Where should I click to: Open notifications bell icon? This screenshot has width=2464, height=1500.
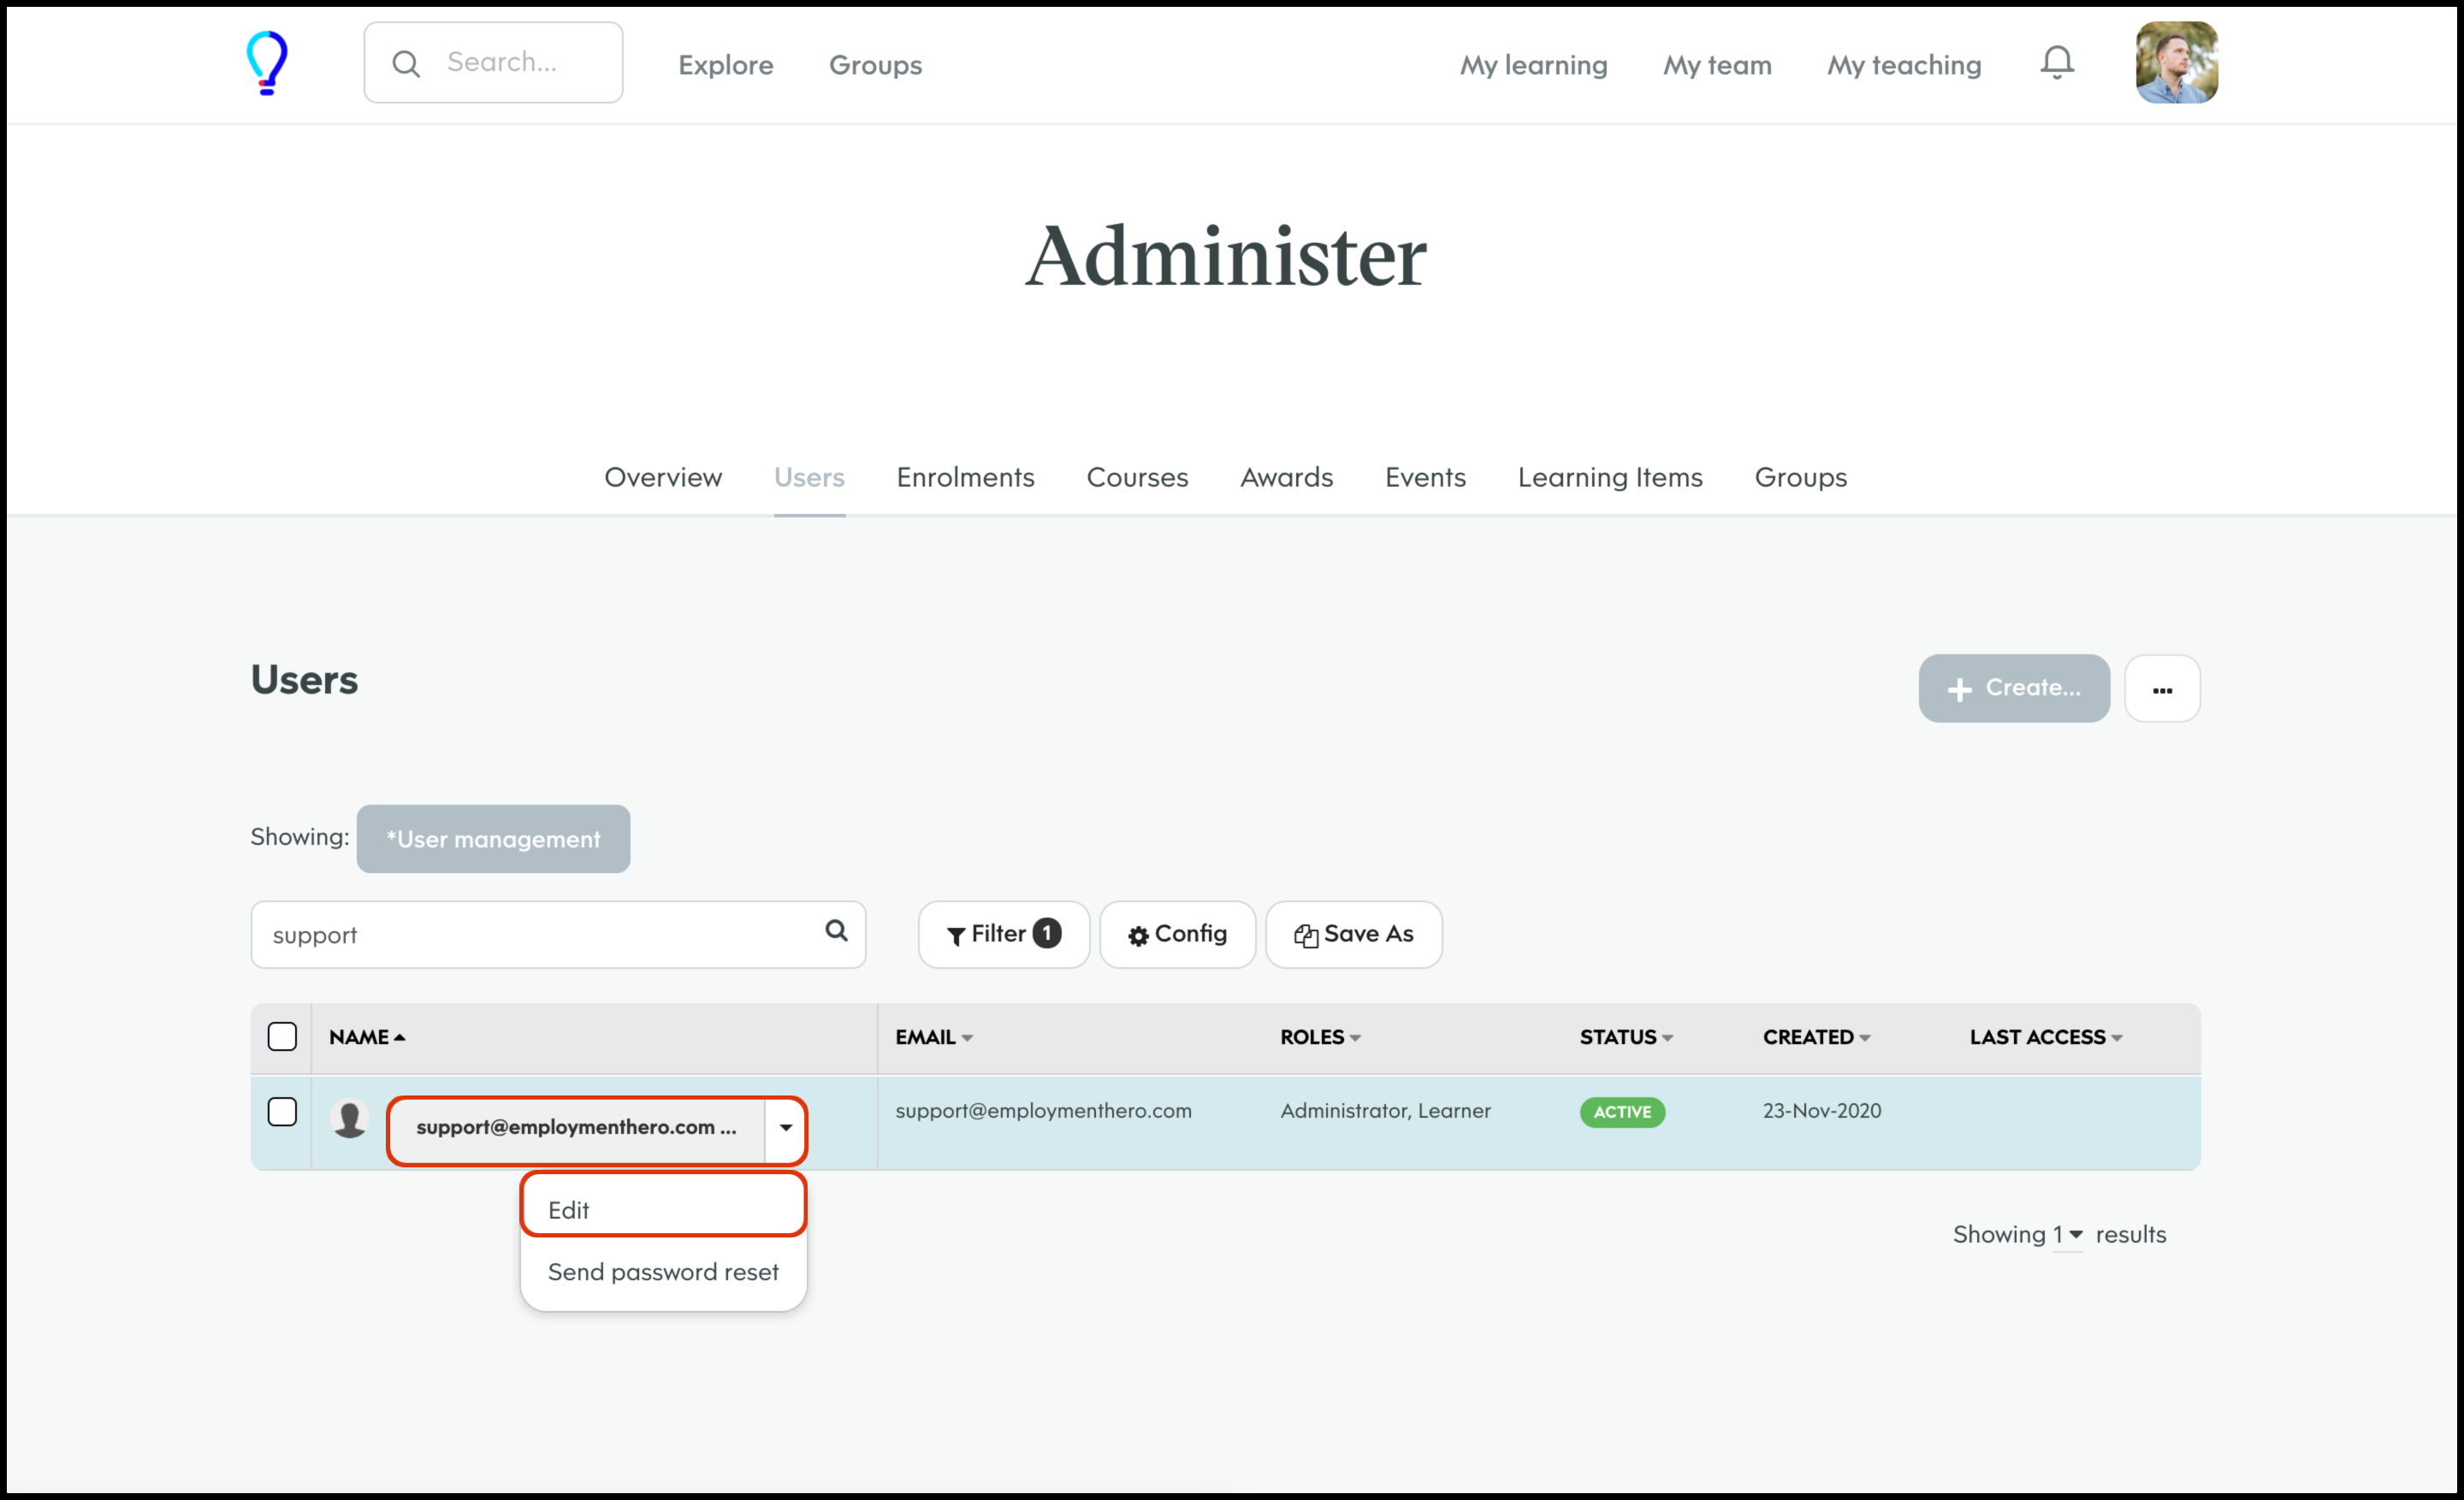(x=2056, y=63)
